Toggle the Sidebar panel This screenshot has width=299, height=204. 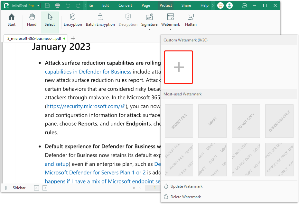point(15,188)
